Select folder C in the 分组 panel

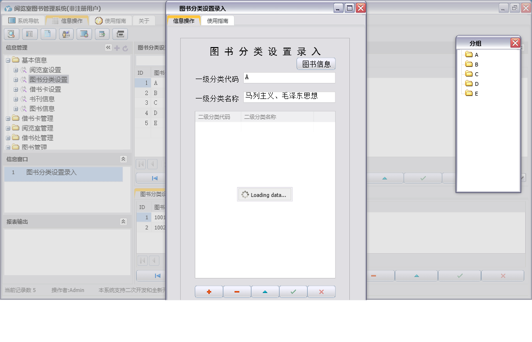click(476, 74)
